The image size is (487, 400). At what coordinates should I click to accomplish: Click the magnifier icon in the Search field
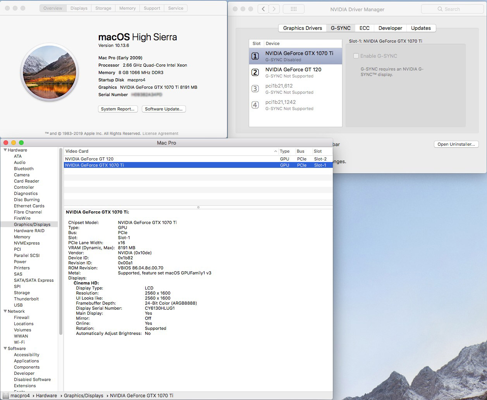tap(440, 9)
